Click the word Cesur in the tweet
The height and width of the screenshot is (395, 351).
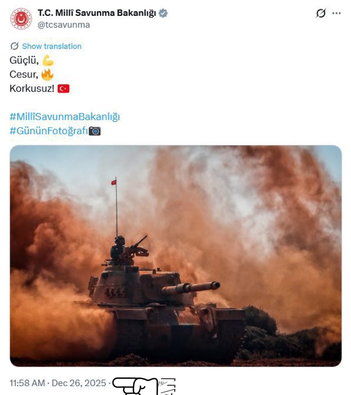pyautogui.click(x=24, y=74)
